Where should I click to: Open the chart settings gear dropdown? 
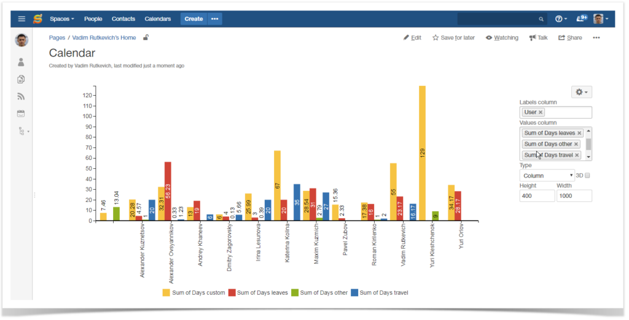(581, 92)
